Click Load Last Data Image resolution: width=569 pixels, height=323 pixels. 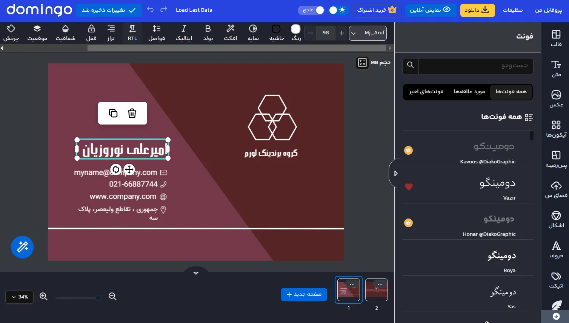pyautogui.click(x=194, y=10)
